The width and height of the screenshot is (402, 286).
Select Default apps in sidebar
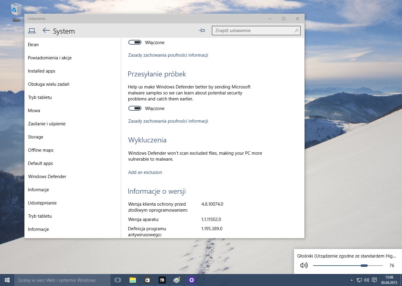tap(40, 163)
